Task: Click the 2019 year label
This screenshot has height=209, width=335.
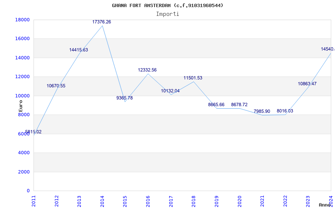Action: [x=216, y=201]
